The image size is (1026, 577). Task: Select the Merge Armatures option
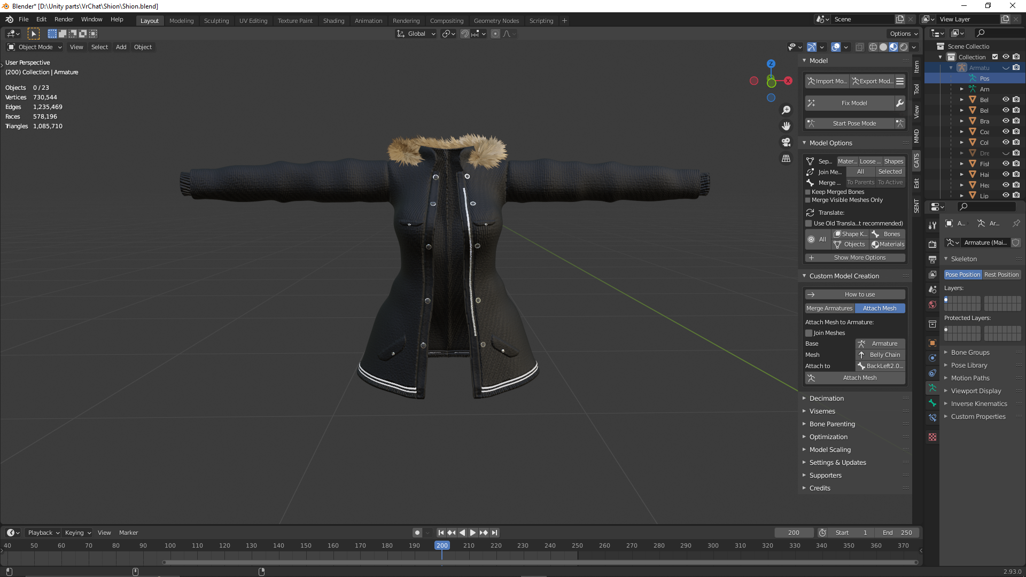pos(829,308)
